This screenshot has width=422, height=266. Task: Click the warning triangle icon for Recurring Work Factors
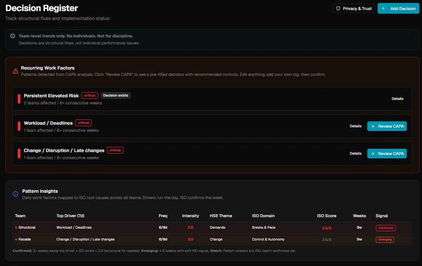tap(16, 71)
